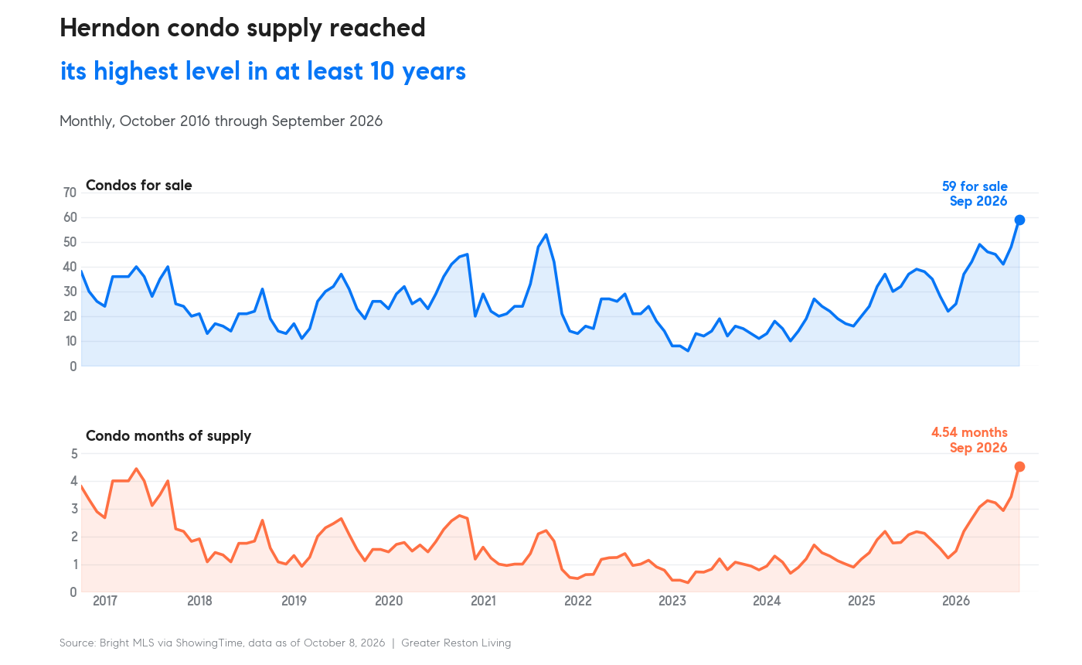Image resolution: width=1082 pixels, height=665 pixels.
Task: Click the 'Greater Reston Living' credit text
Action: click(456, 643)
